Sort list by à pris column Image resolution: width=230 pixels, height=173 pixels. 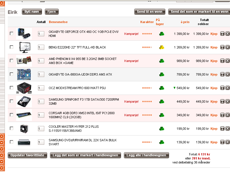click(185, 22)
